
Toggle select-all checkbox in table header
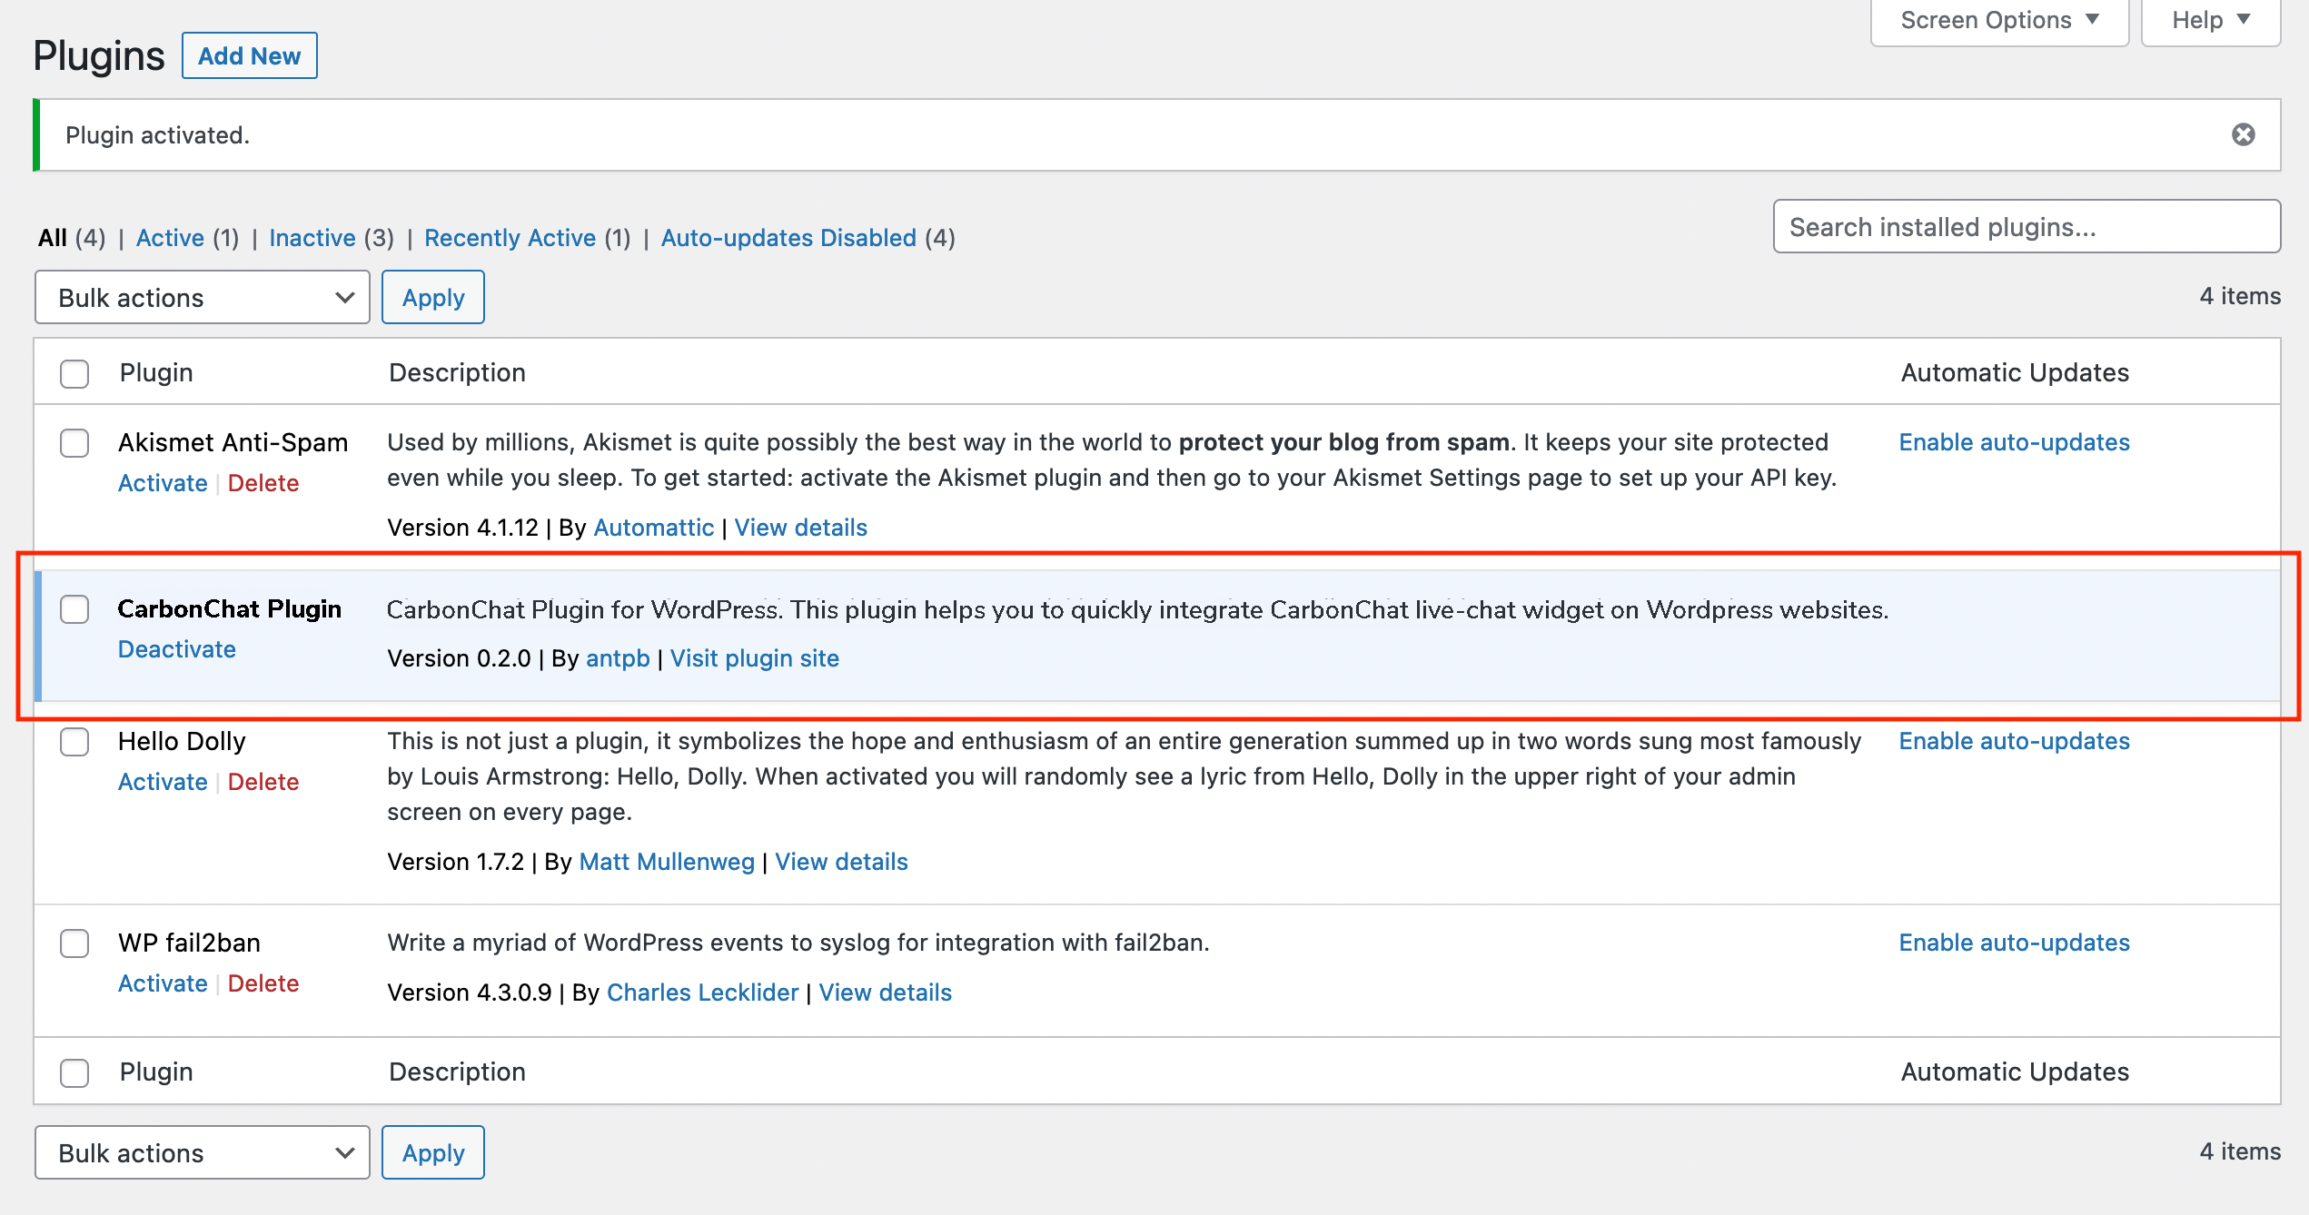(x=74, y=373)
